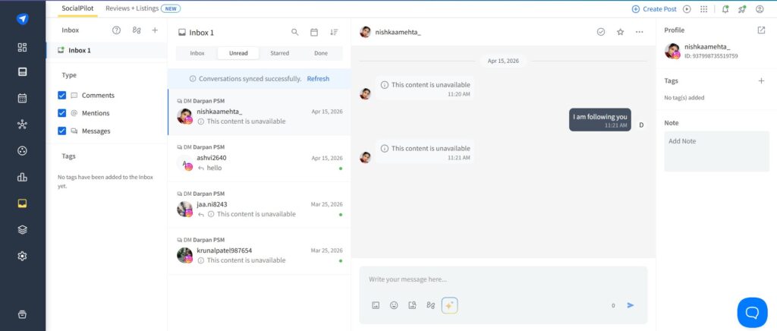Open the emoji picker in the composer
Image resolution: width=777 pixels, height=331 pixels.
(394, 305)
